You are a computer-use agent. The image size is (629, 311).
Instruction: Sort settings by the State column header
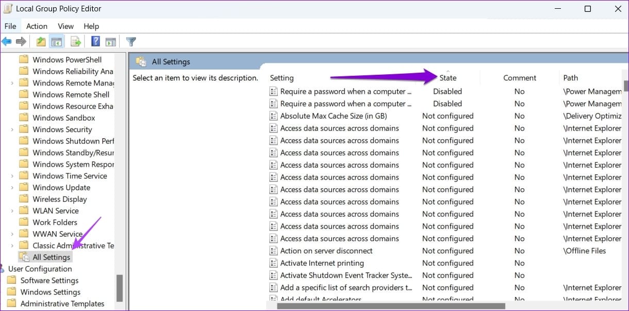(x=448, y=77)
